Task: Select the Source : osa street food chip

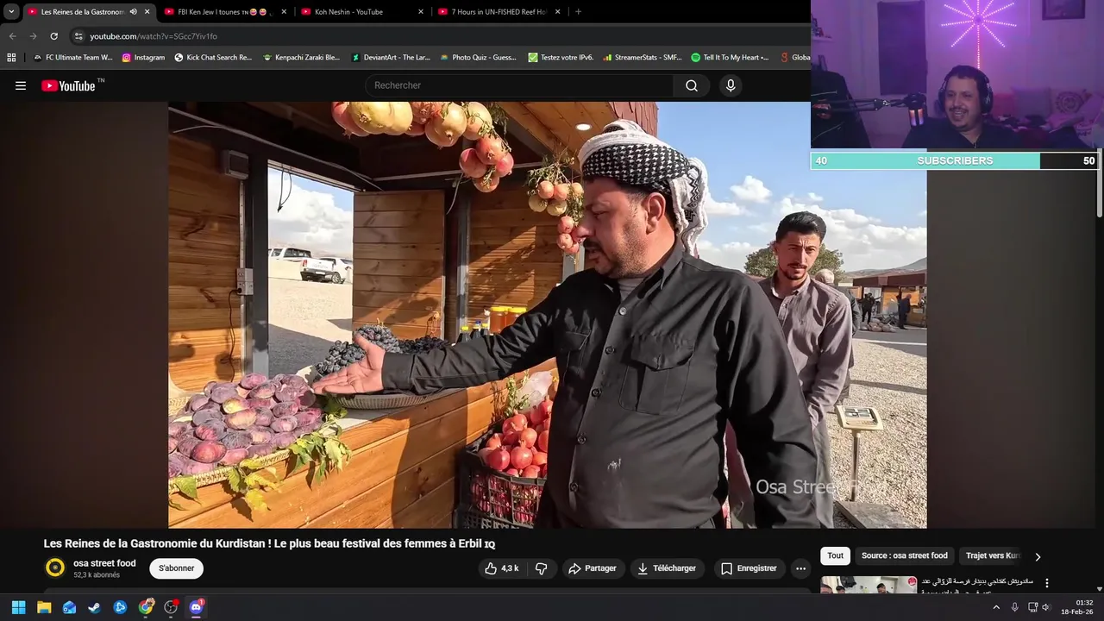Action: click(904, 555)
